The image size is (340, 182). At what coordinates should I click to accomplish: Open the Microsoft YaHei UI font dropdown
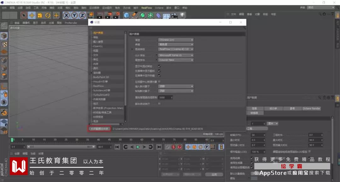click(x=176, y=55)
